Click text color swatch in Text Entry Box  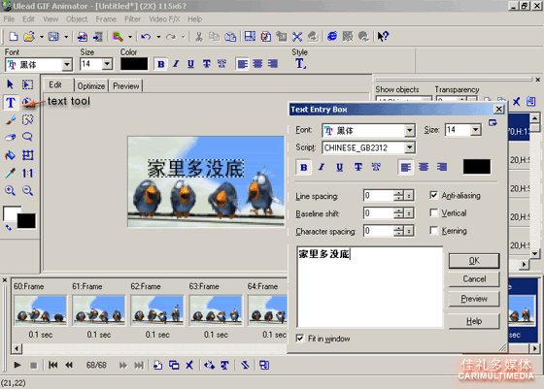click(x=477, y=167)
